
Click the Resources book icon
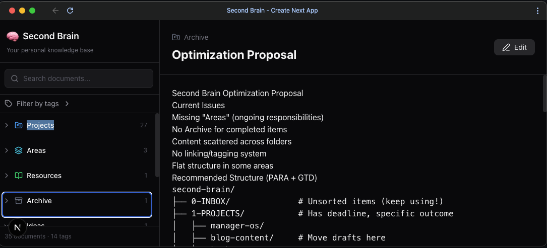click(19, 176)
